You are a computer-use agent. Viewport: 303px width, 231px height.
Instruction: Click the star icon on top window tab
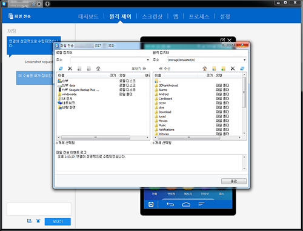[34, 4]
